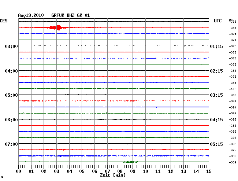
Task: Pick the "15" minute axis tick label
Action: click(209, 171)
